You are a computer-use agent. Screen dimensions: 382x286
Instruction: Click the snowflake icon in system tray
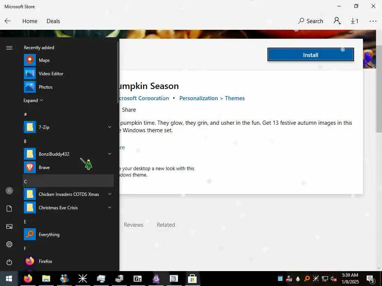coord(316,278)
